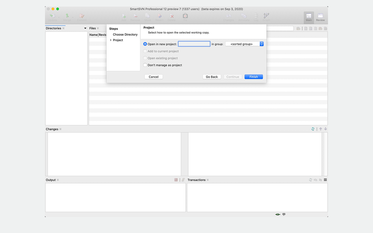The width and height of the screenshot is (373, 233).
Task: Sort files by the Name column header
Action: point(94,35)
